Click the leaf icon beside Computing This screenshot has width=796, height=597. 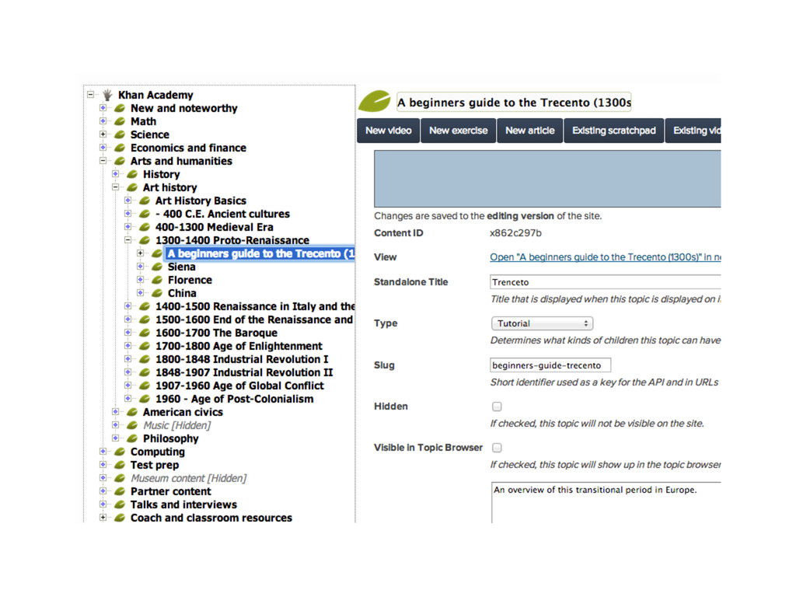pos(120,452)
